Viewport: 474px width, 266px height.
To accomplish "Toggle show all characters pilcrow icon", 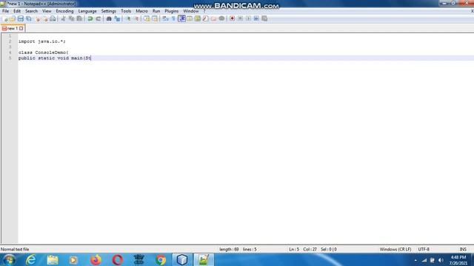I will point(173,18).
